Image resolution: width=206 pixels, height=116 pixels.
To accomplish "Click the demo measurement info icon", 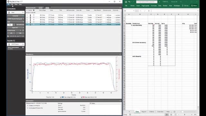I will [23, 47].
